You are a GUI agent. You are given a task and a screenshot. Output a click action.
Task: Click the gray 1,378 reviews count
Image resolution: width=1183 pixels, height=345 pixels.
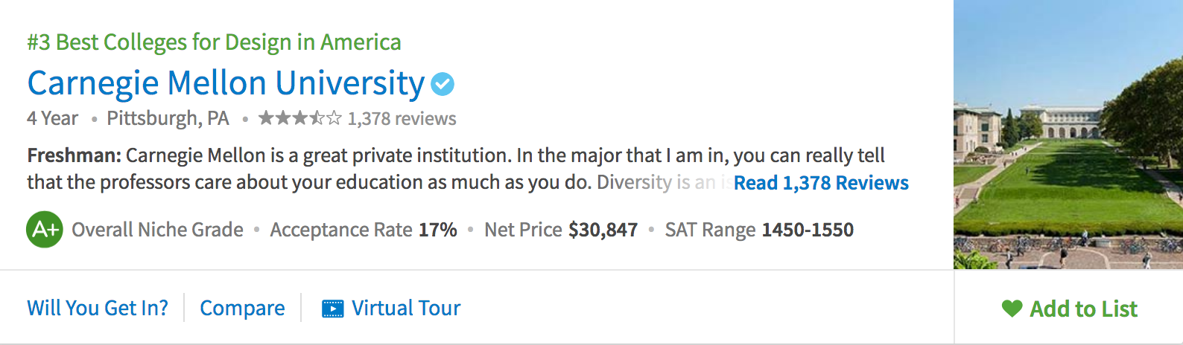402,119
